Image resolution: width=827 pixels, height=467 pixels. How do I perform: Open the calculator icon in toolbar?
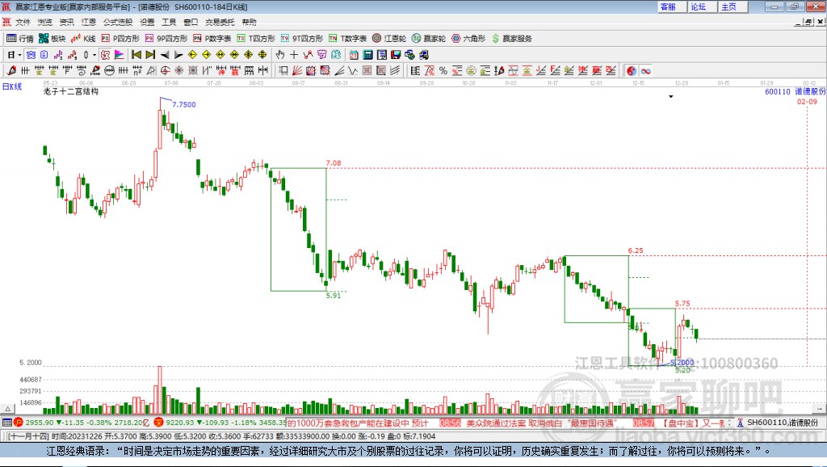pos(367,55)
